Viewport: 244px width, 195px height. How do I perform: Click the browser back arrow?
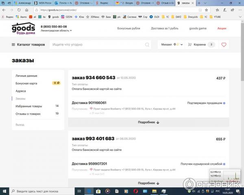tap(4, 10)
